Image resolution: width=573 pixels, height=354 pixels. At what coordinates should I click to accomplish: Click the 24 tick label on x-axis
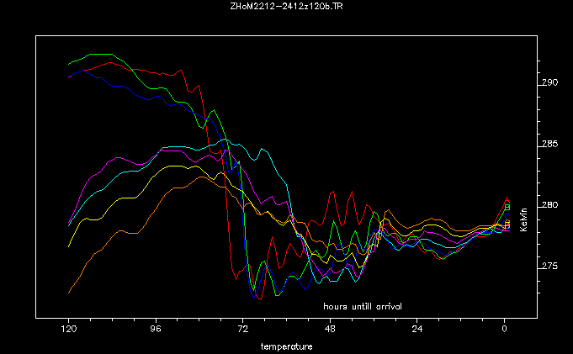(x=417, y=329)
